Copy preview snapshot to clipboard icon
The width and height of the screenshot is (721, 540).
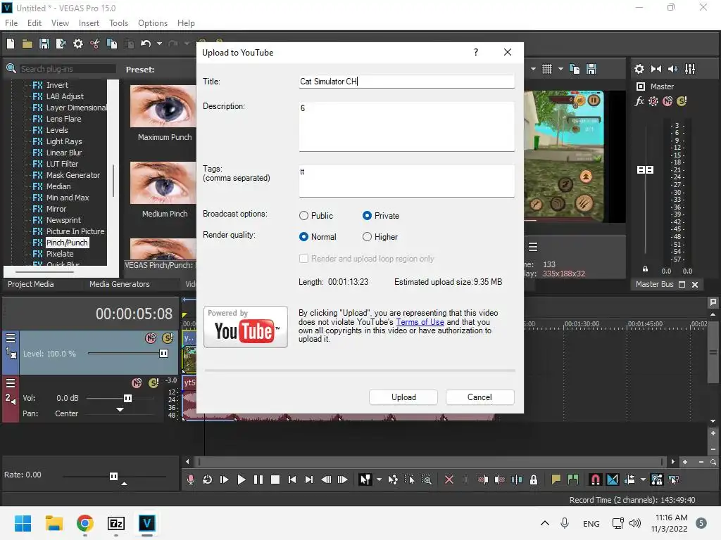575,69
